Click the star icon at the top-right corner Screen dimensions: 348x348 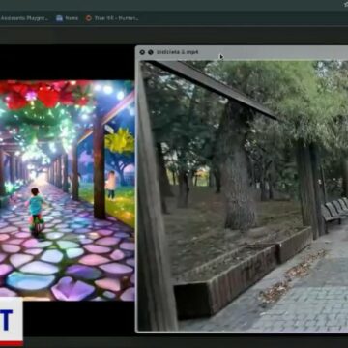(x=346, y=4)
